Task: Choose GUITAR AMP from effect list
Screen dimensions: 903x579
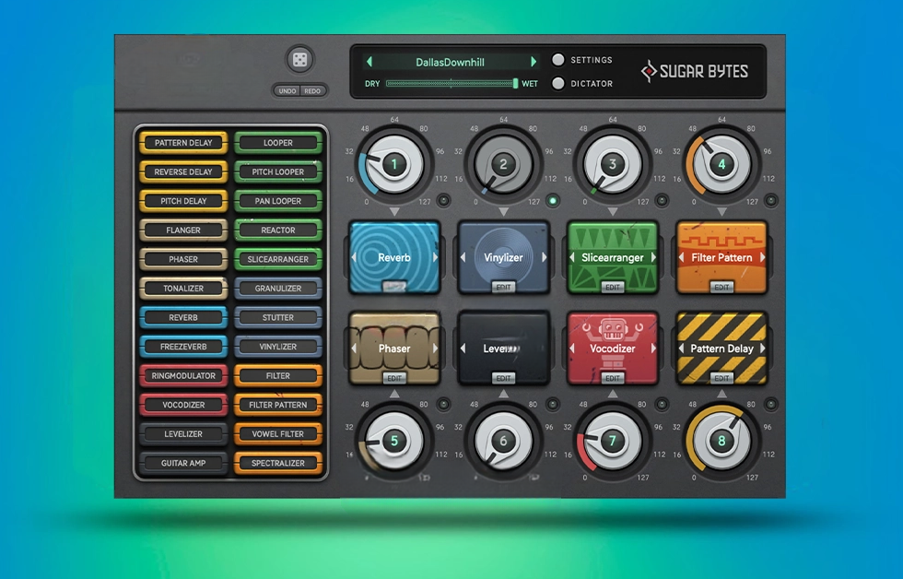Action: pos(183,463)
